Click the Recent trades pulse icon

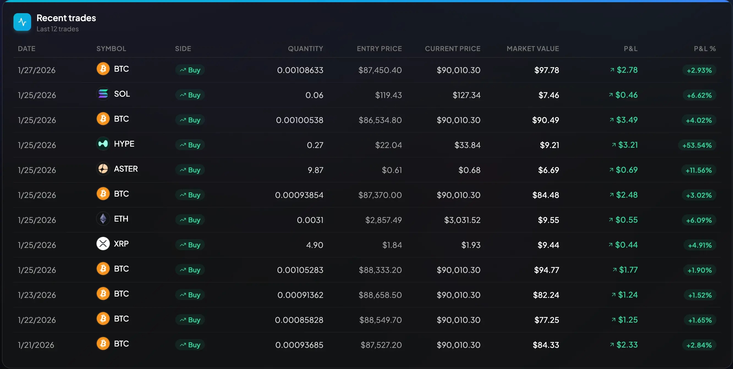(22, 22)
